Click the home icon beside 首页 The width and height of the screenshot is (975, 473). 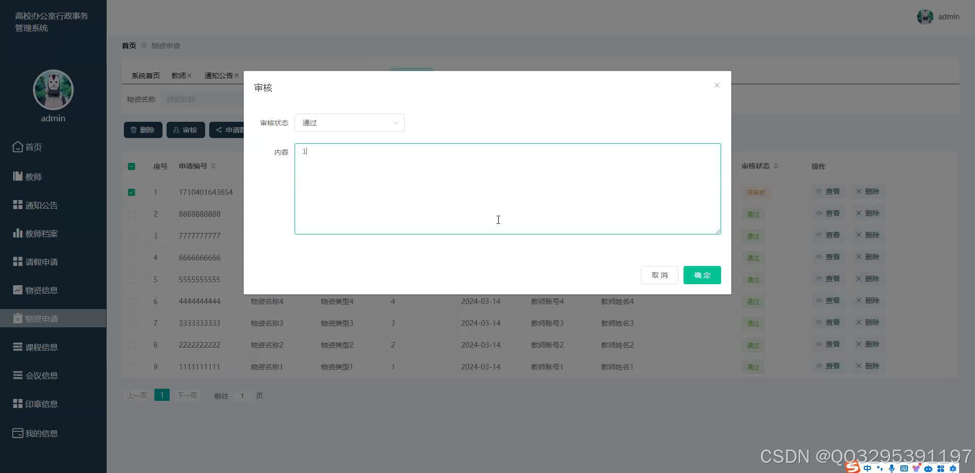tap(18, 147)
